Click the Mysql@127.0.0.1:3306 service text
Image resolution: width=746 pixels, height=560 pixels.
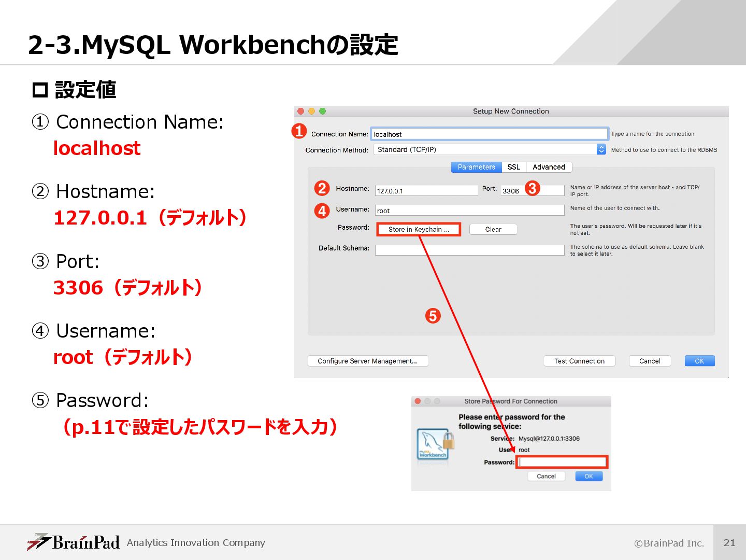tap(549, 438)
